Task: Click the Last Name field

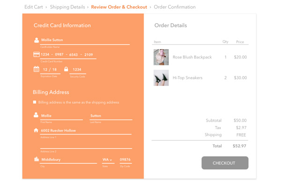Action: [x=111, y=115]
